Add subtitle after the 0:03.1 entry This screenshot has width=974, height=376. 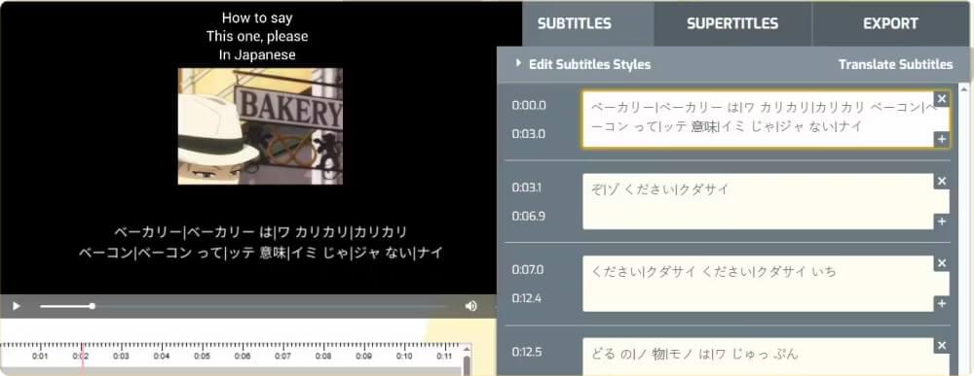click(x=942, y=222)
